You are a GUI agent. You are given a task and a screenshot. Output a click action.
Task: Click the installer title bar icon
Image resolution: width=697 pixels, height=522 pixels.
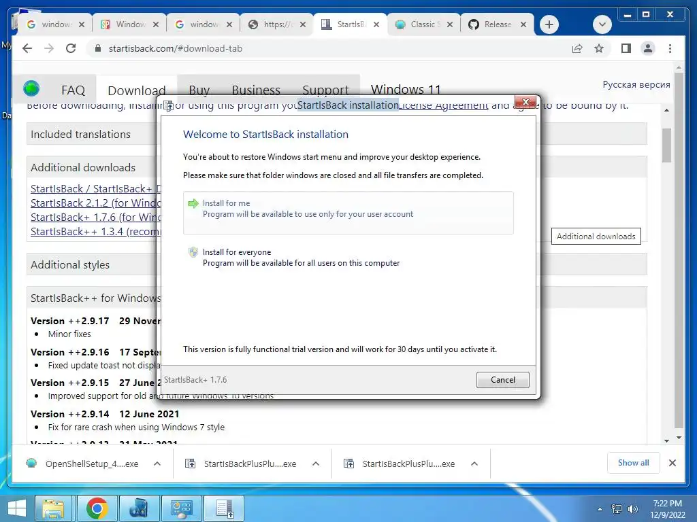tap(169, 105)
